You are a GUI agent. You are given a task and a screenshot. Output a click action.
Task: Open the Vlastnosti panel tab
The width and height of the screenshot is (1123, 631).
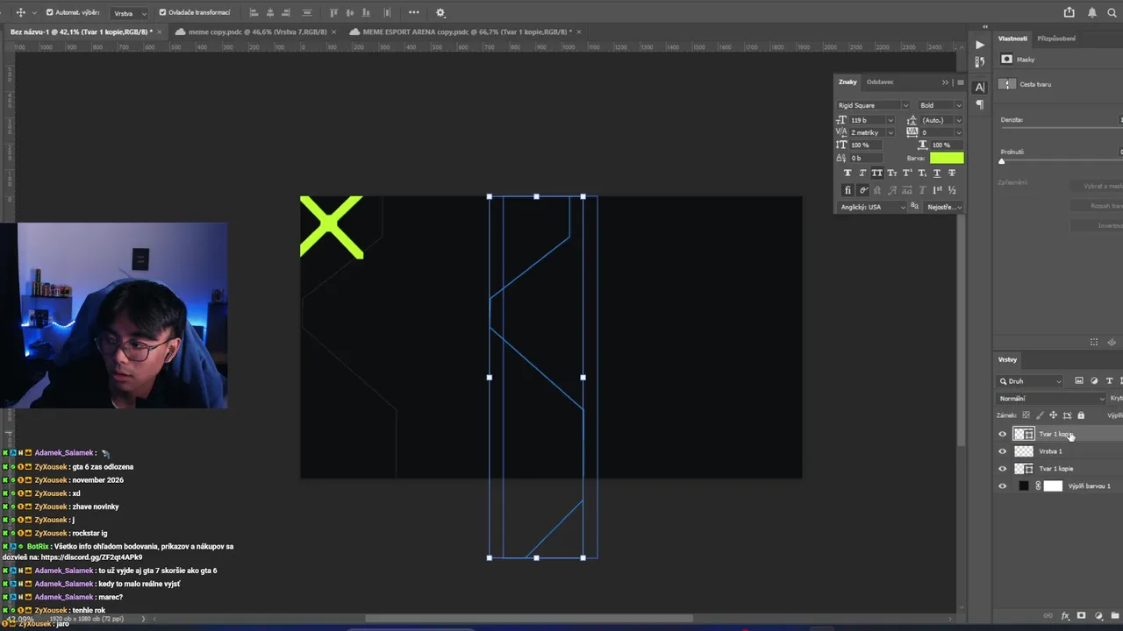[1012, 39]
